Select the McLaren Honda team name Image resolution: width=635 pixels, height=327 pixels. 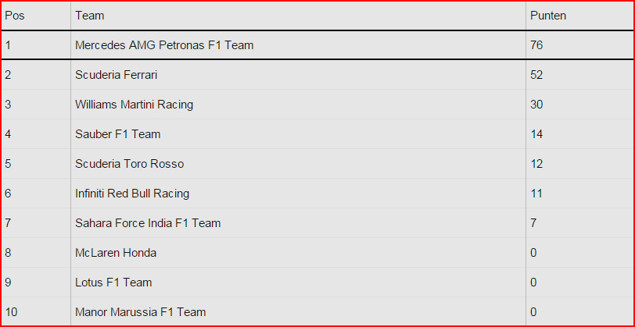click(116, 253)
